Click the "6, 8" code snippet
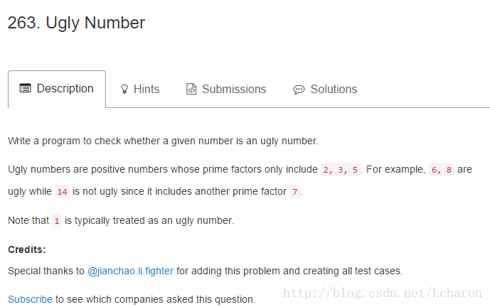The image size is (490, 307). [x=441, y=170]
